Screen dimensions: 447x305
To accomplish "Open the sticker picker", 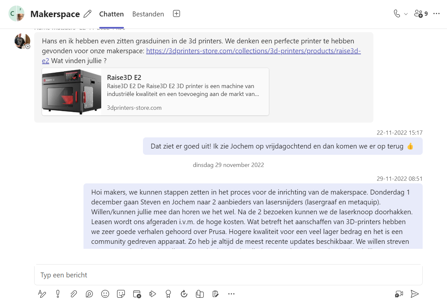I will (x=121, y=294).
